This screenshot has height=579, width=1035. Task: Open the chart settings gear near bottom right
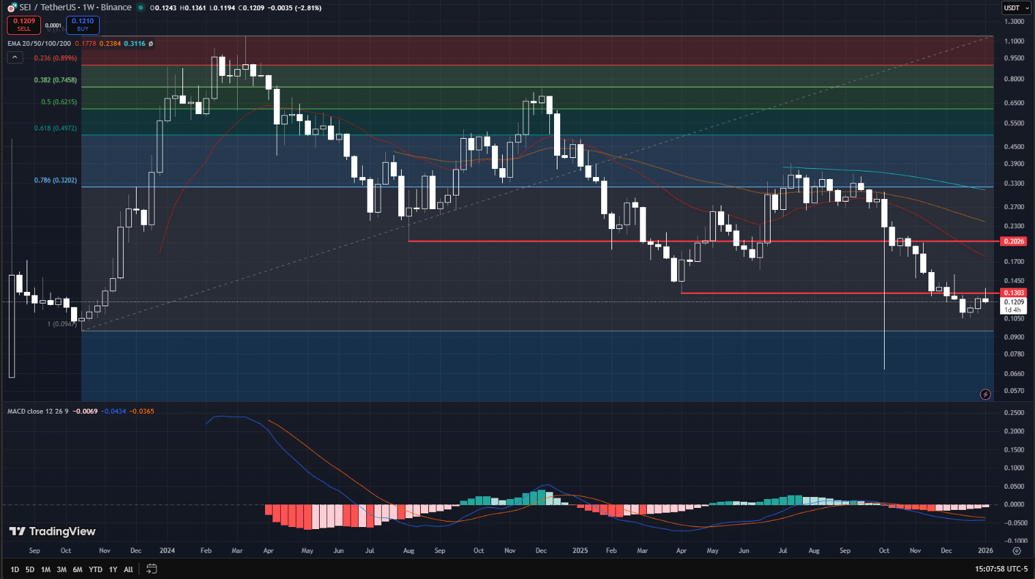pyautogui.click(x=1017, y=550)
